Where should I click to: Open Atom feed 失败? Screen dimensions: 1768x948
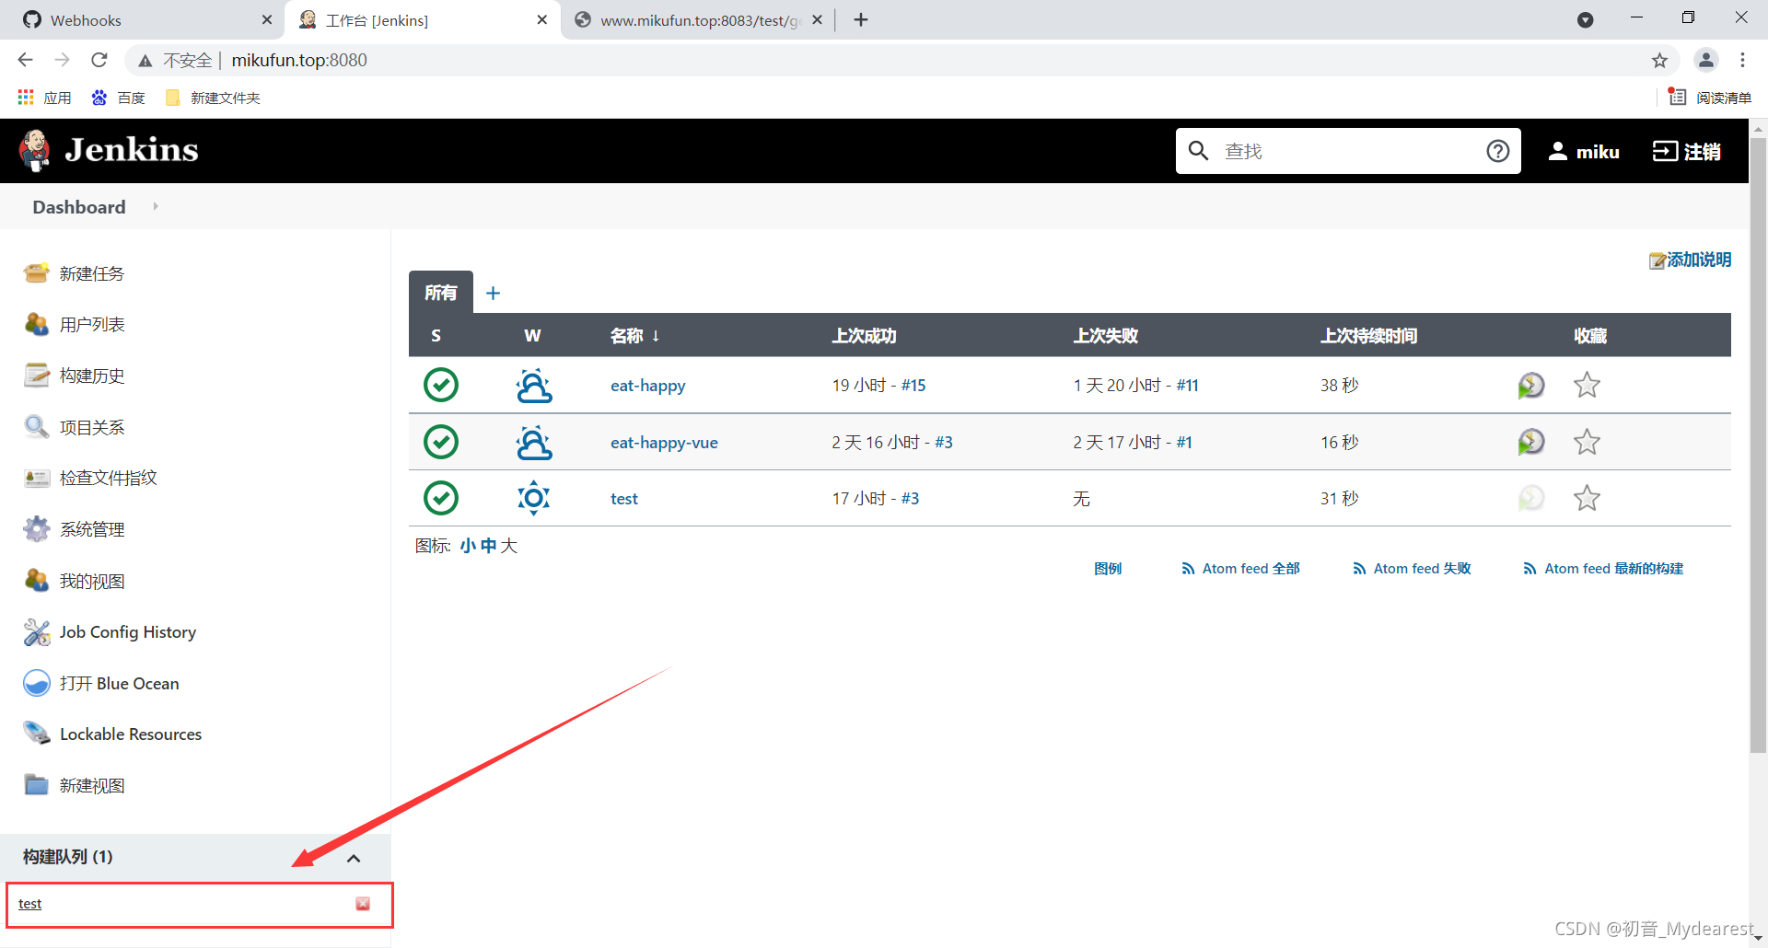click(x=1412, y=569)
